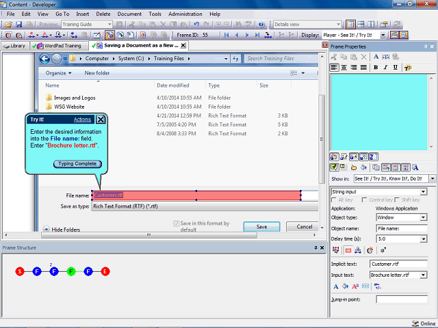Click the Actions link in the Try It bubble
Viewport: 438px width, 328px height.
pos(82,120)
